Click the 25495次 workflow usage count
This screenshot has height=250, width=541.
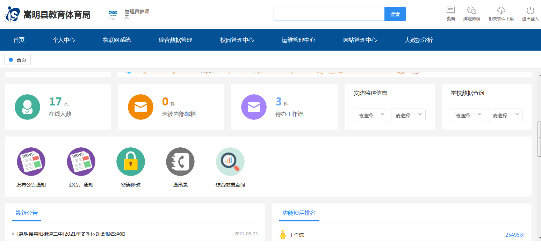[x=514, y=235]
